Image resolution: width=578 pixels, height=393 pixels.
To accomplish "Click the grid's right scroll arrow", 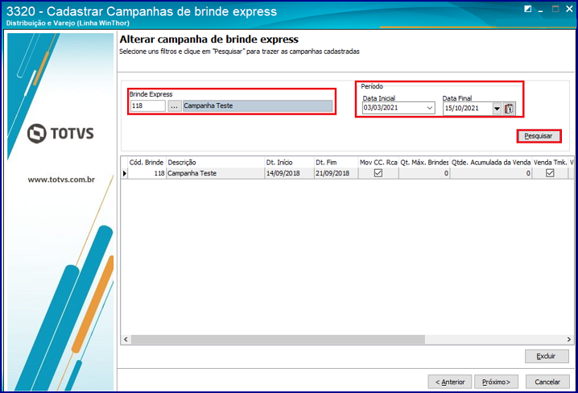I will [569, 339].
